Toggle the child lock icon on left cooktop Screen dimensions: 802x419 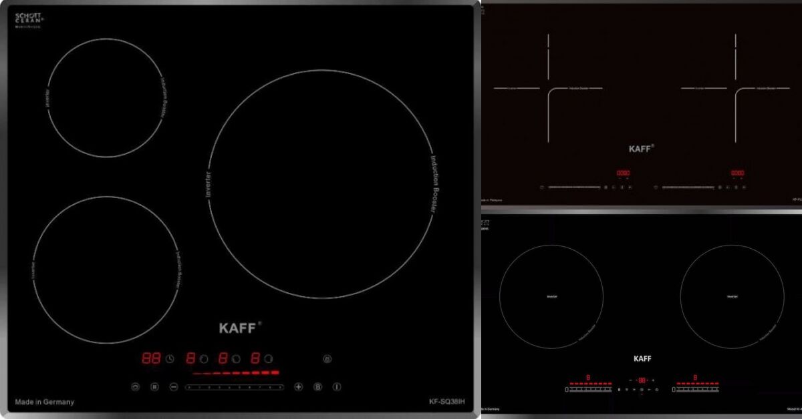[x=326, y=359]
